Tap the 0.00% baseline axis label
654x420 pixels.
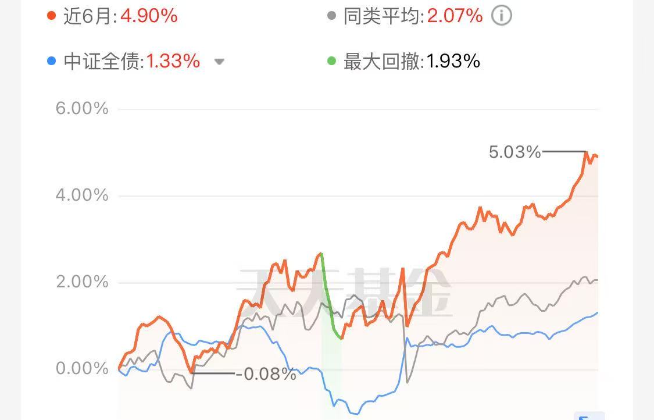pyautogui.click(x=82, y=368)
